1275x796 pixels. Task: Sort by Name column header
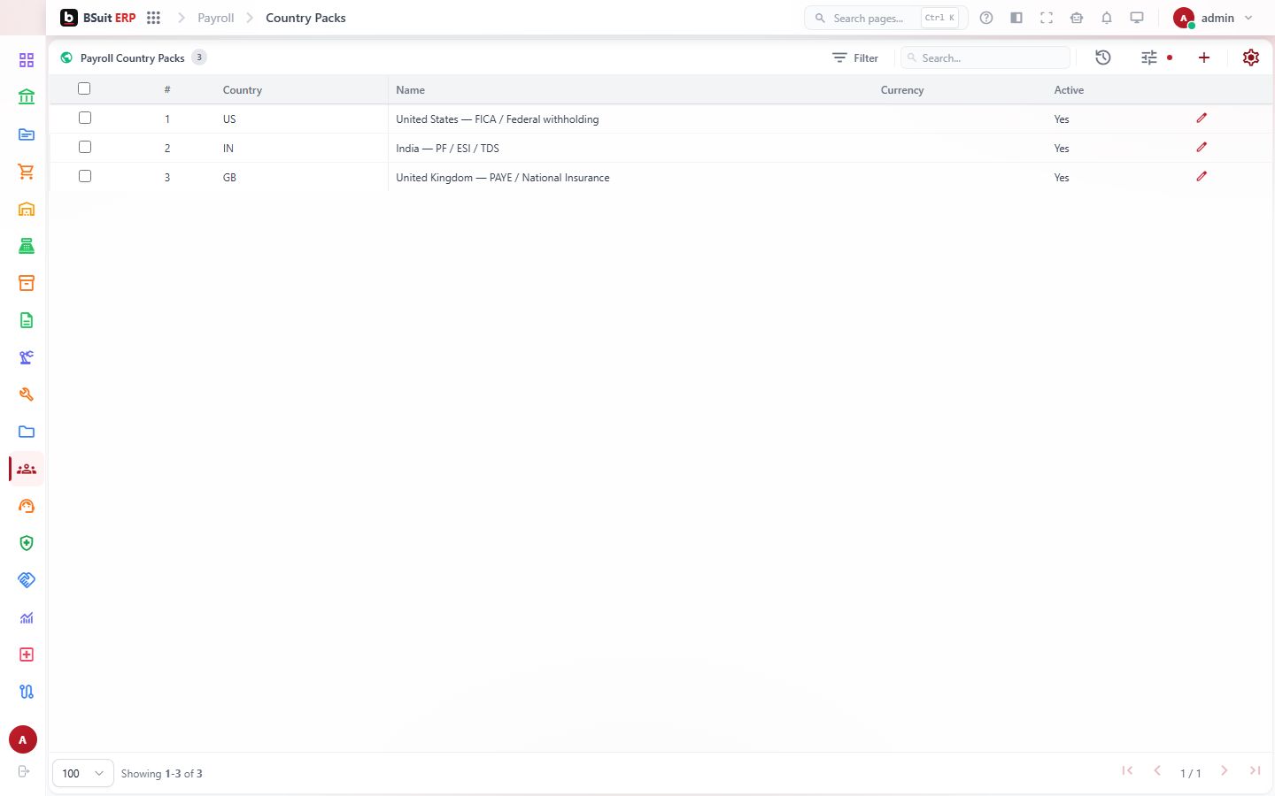pos(410,90)
